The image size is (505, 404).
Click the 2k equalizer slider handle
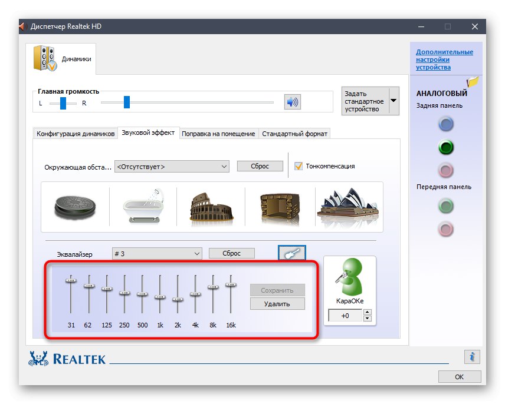(178, 299)
